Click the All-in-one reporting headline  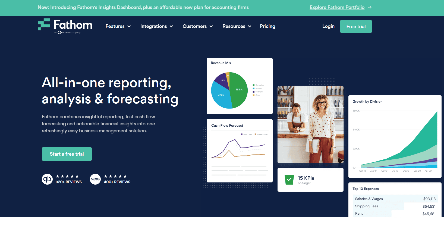coord(110,91)
